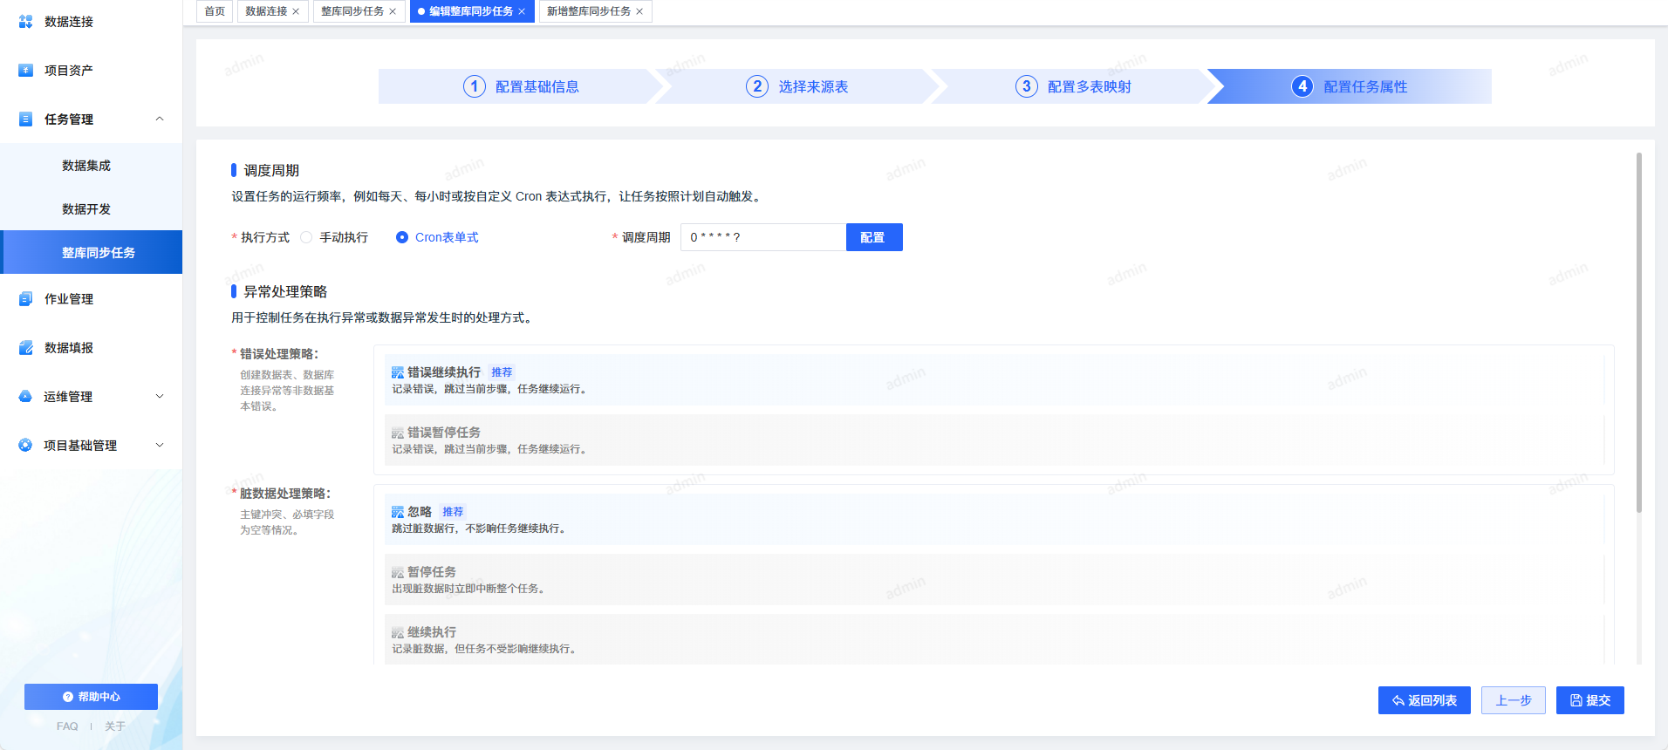This screenshot has height=750, width=1668.
Task: Click the 任务管理 sidebar icon
Action: [x=25, y=119]
